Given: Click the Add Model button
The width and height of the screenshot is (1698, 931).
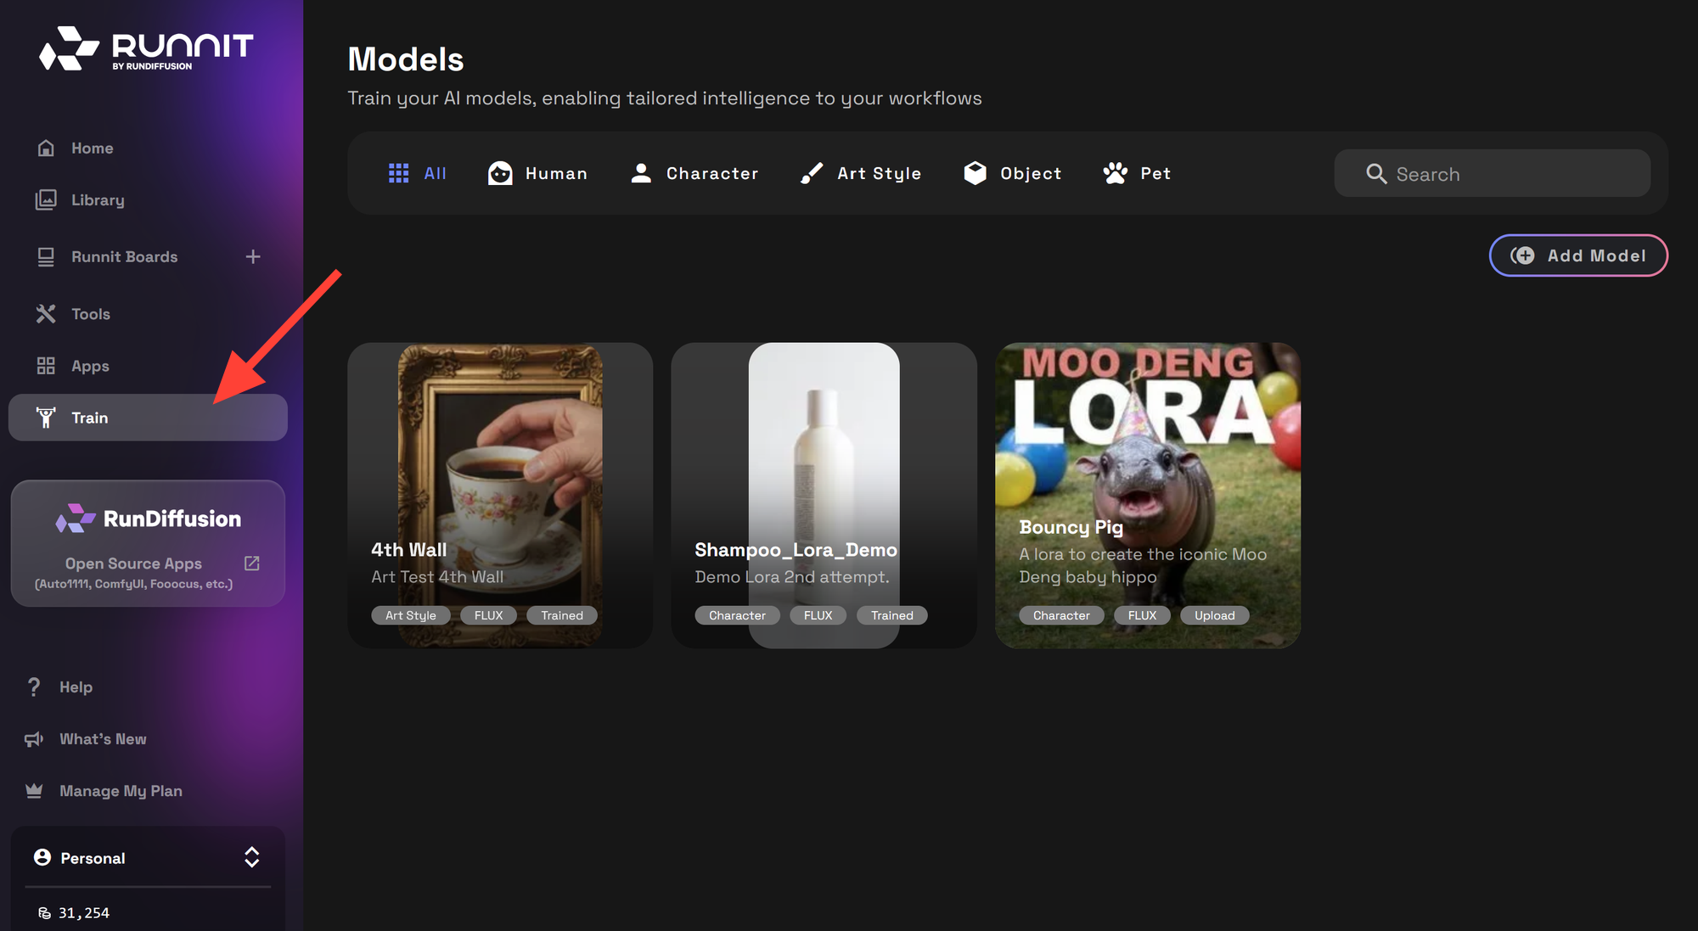Looking at the screenshot, I should tap(1577, 255).
